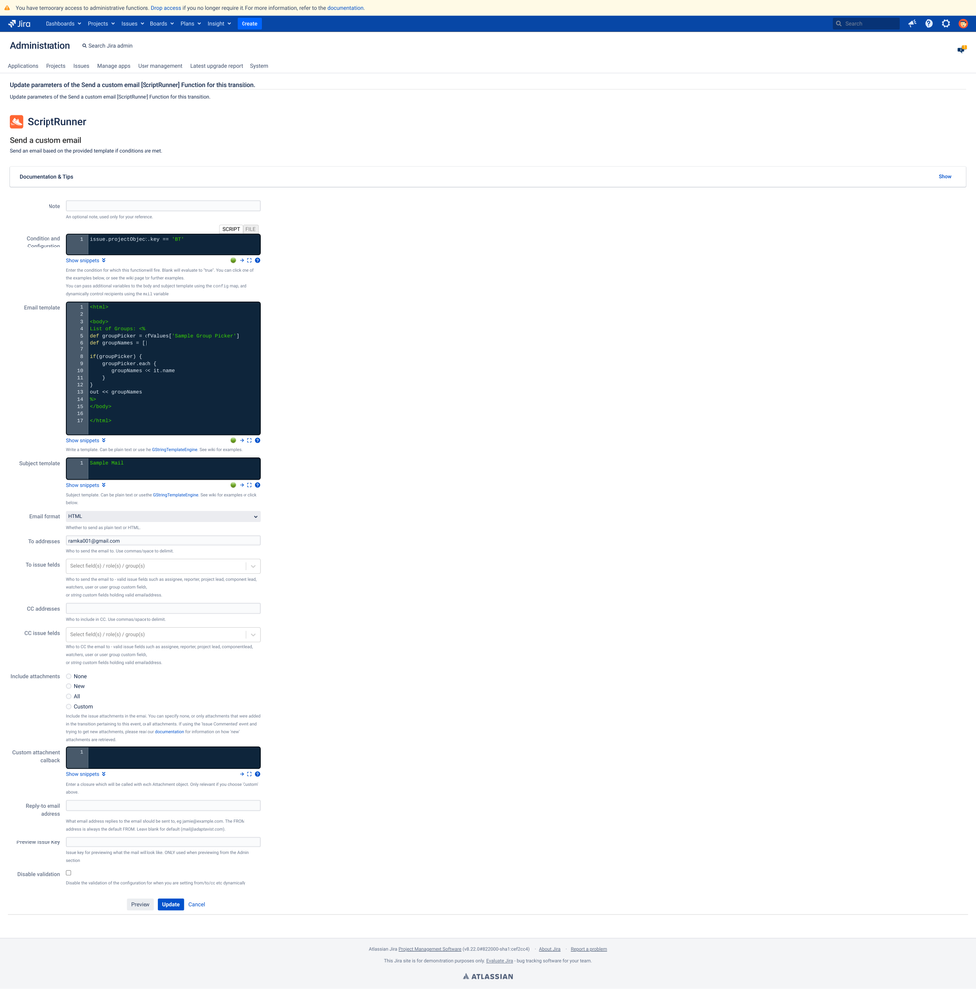This screenshot has width=976, height=989.
Task: Switch the condition editor to FILE mode
Action: click(x=248, y=228)
